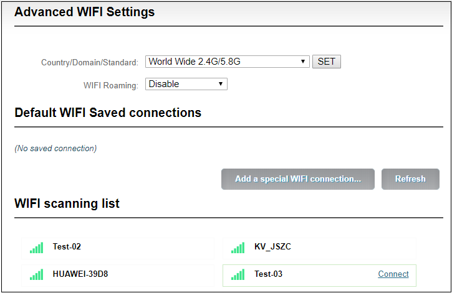The width and height of the screenshot is (452, 293).
Task: Click the HUAWEI-39D8 signal strength icon
Action: 36,274
